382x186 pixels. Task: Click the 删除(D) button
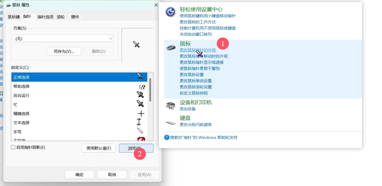99,51
